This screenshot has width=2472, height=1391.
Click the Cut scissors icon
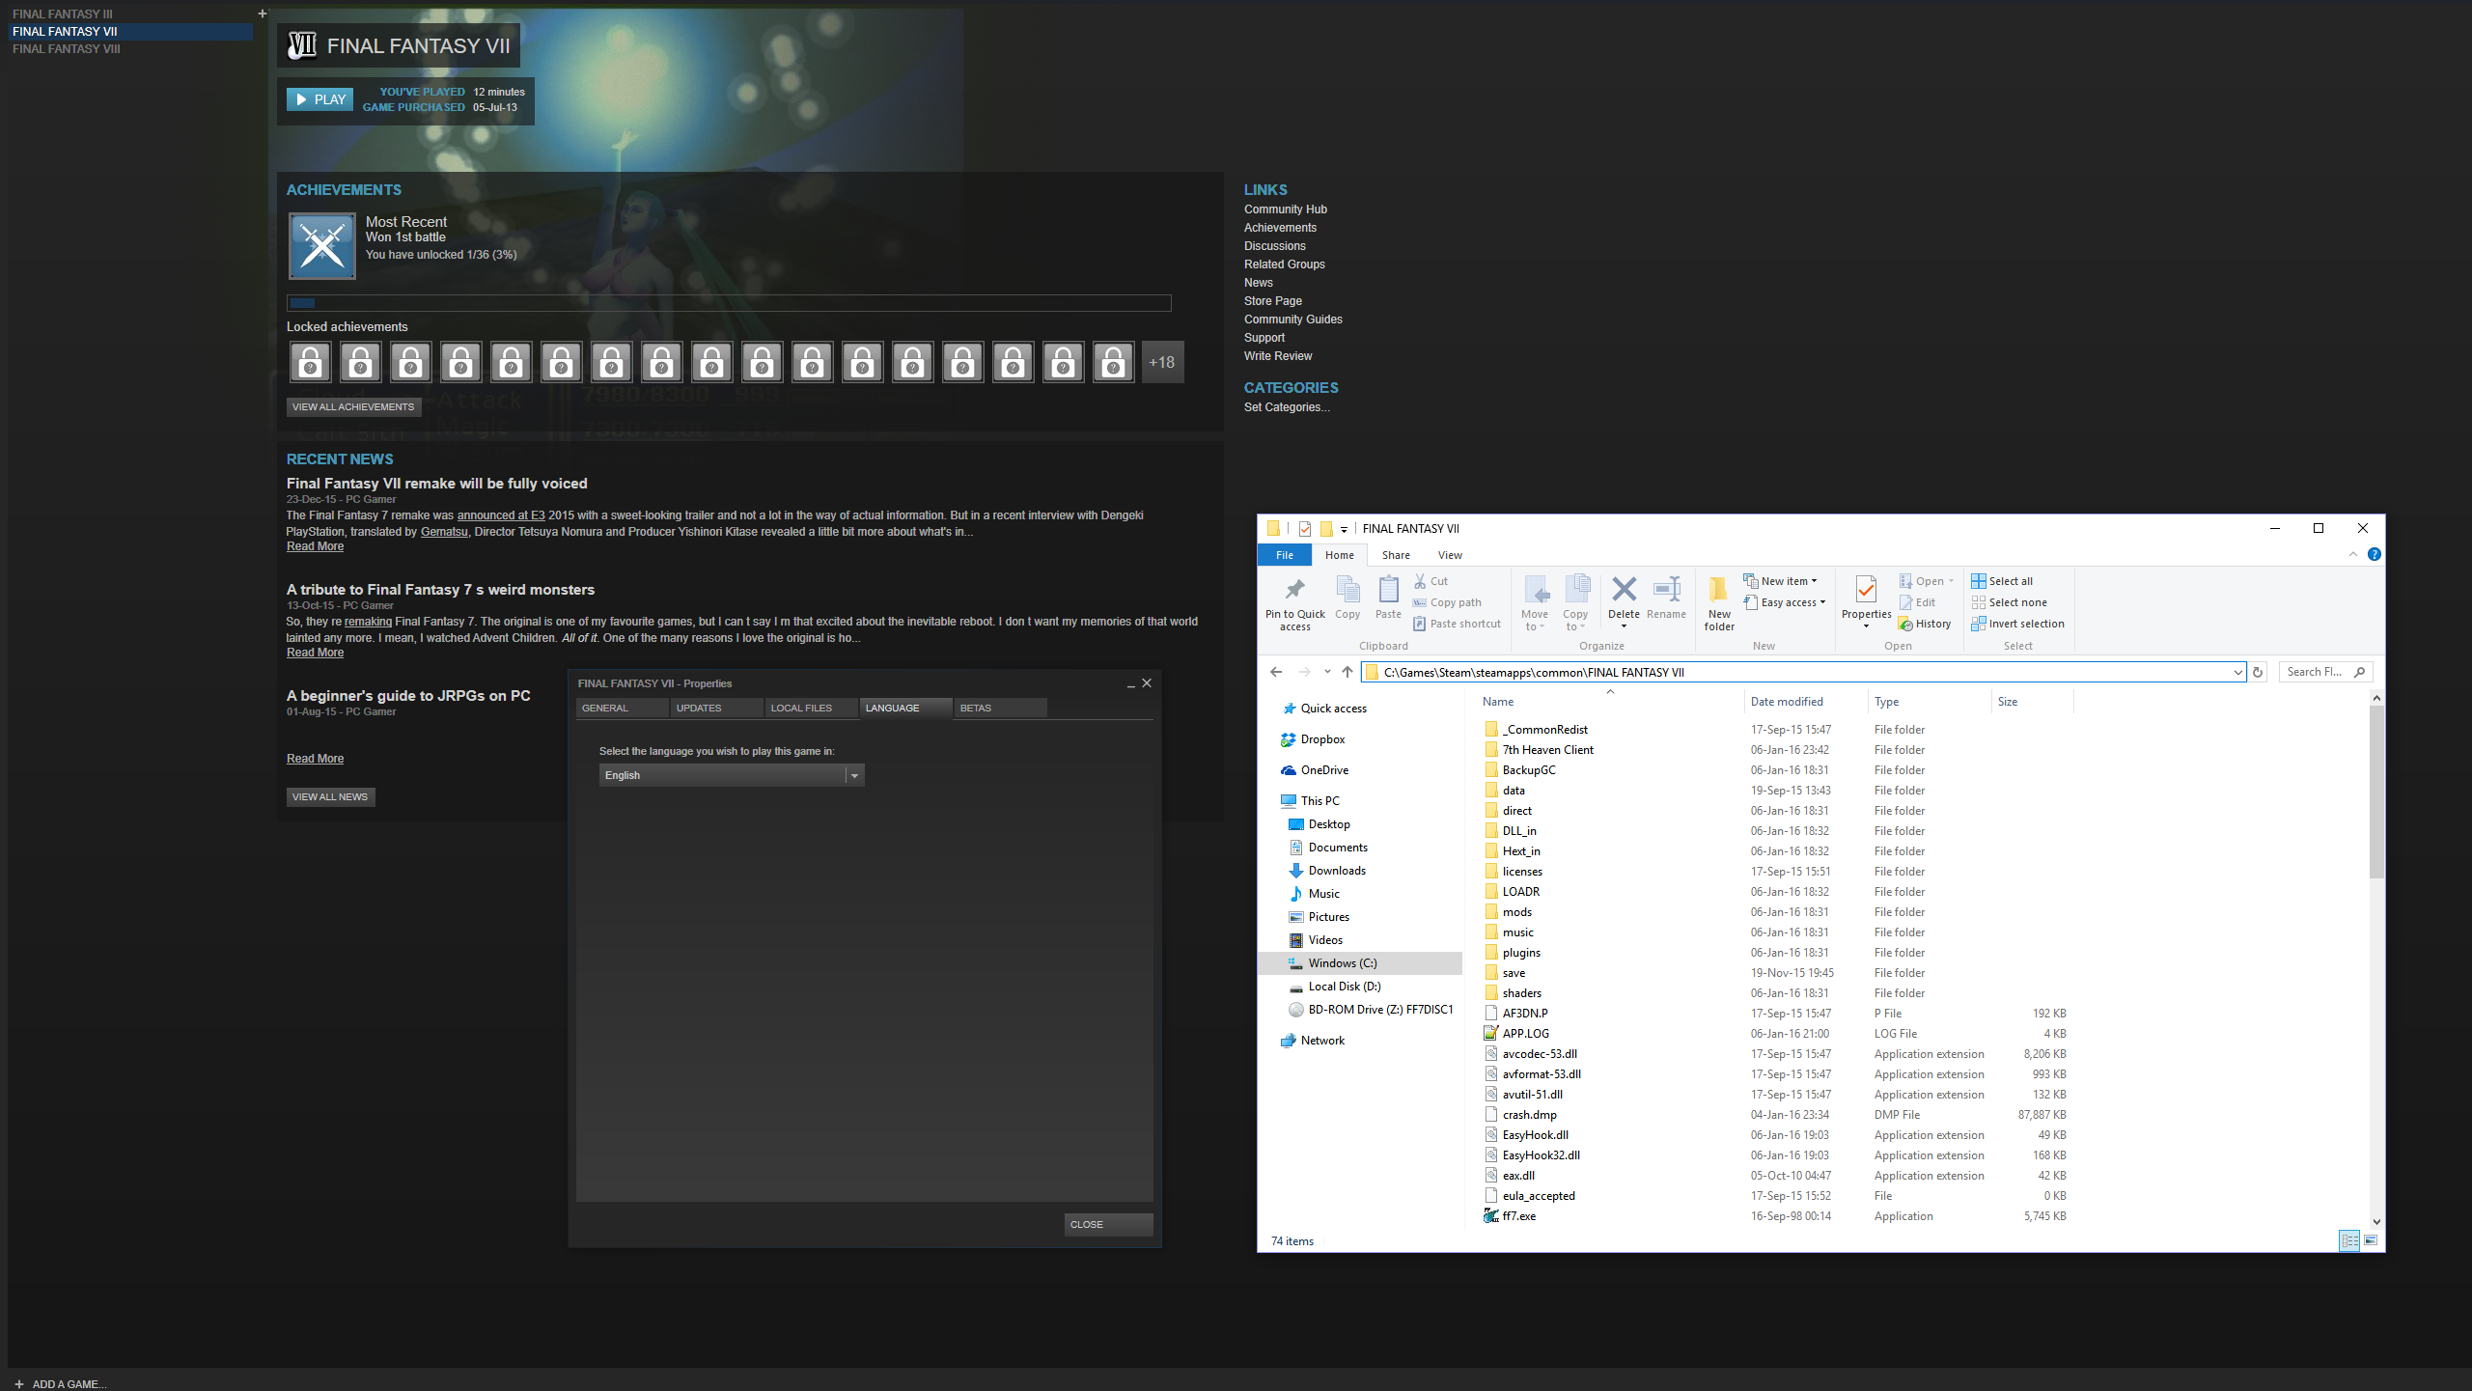(1420, 581)
